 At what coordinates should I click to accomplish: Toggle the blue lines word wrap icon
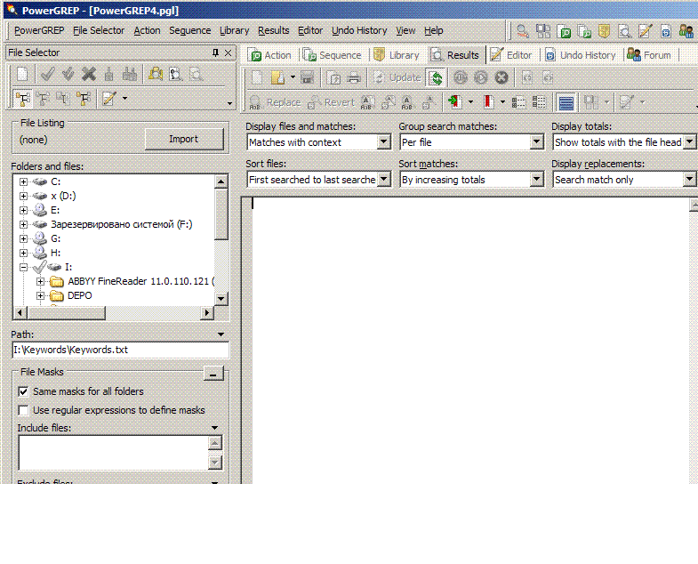pyautogui.click(x=566, y=103)
